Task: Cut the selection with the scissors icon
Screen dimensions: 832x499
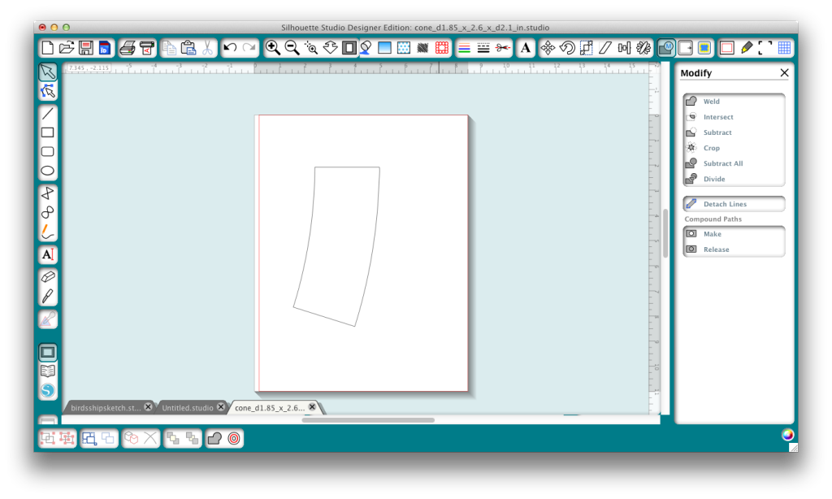Action: (209, 47)
